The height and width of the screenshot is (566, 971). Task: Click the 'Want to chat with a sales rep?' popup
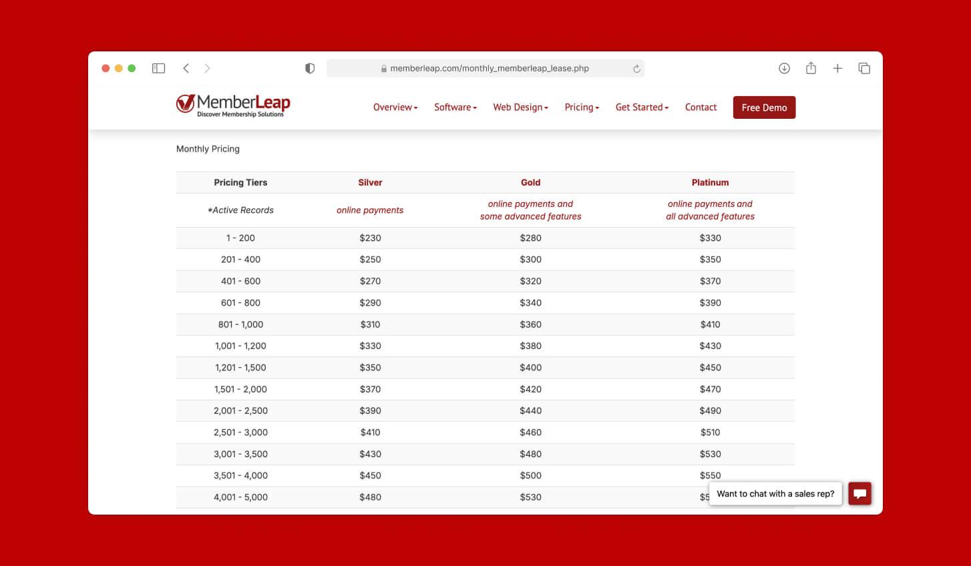coord(775,494)
